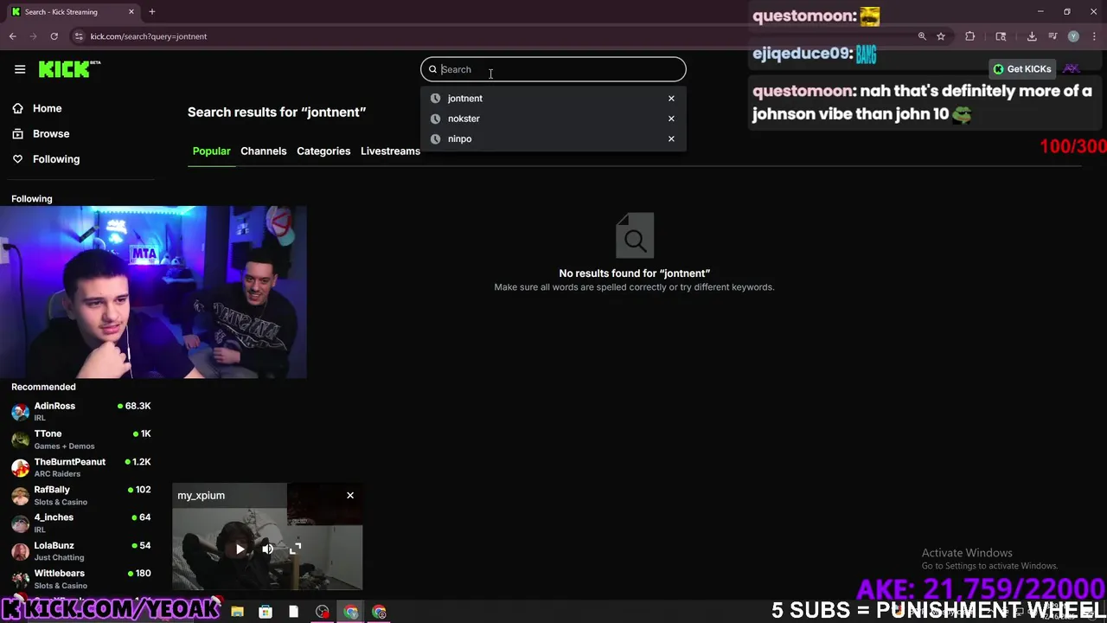Screen dimensions: 1107x623
Task: Switch to the Livestreams tab
Action: click(x=390, y=151)
